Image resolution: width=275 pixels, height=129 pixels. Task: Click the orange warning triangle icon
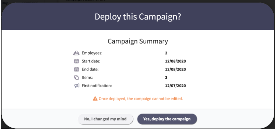coord(95,99)
